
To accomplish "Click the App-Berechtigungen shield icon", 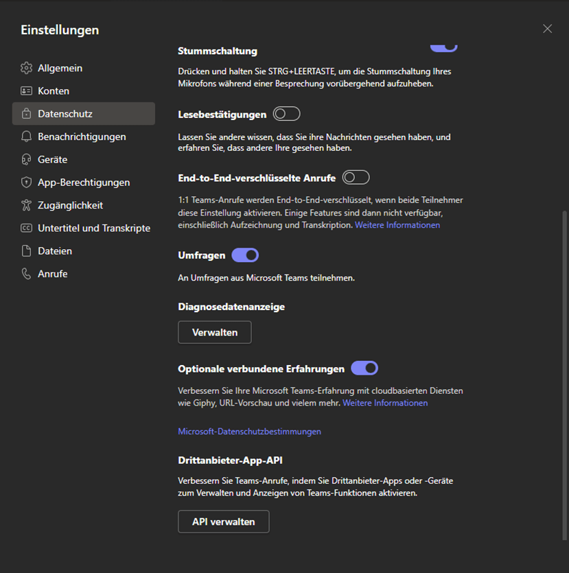I will (26, 182).
